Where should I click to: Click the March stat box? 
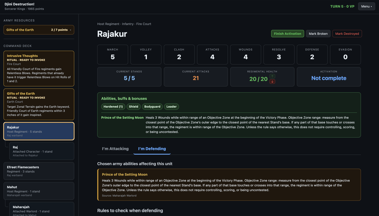113,54
